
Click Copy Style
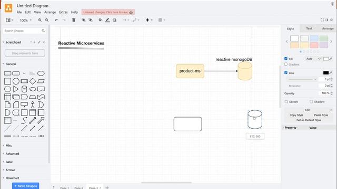point(296,115)
